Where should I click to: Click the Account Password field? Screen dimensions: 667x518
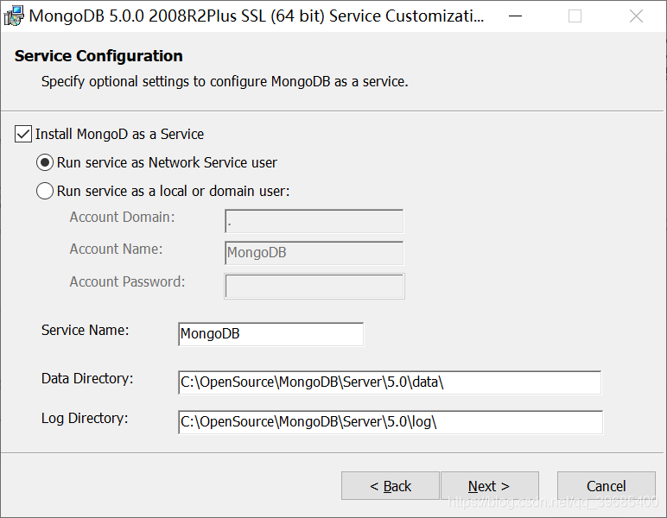click(x=314, y=286)
